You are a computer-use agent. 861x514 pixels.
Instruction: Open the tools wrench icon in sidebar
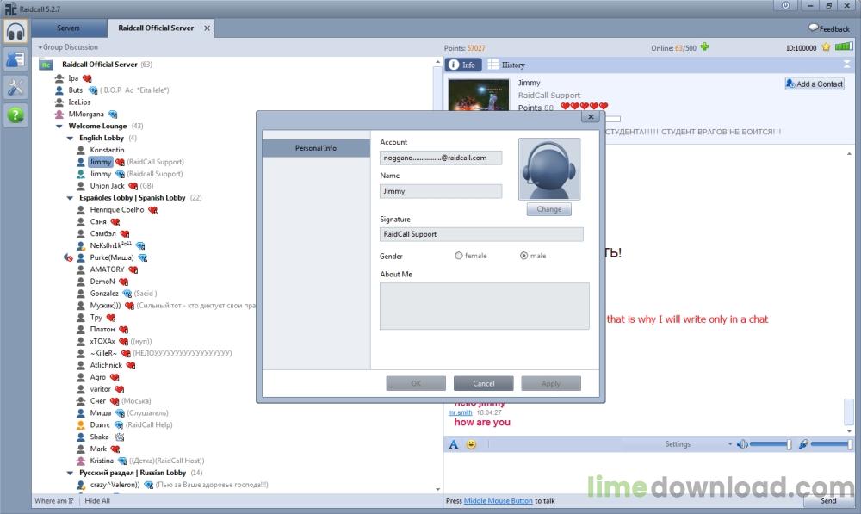(x=15, y=87)
